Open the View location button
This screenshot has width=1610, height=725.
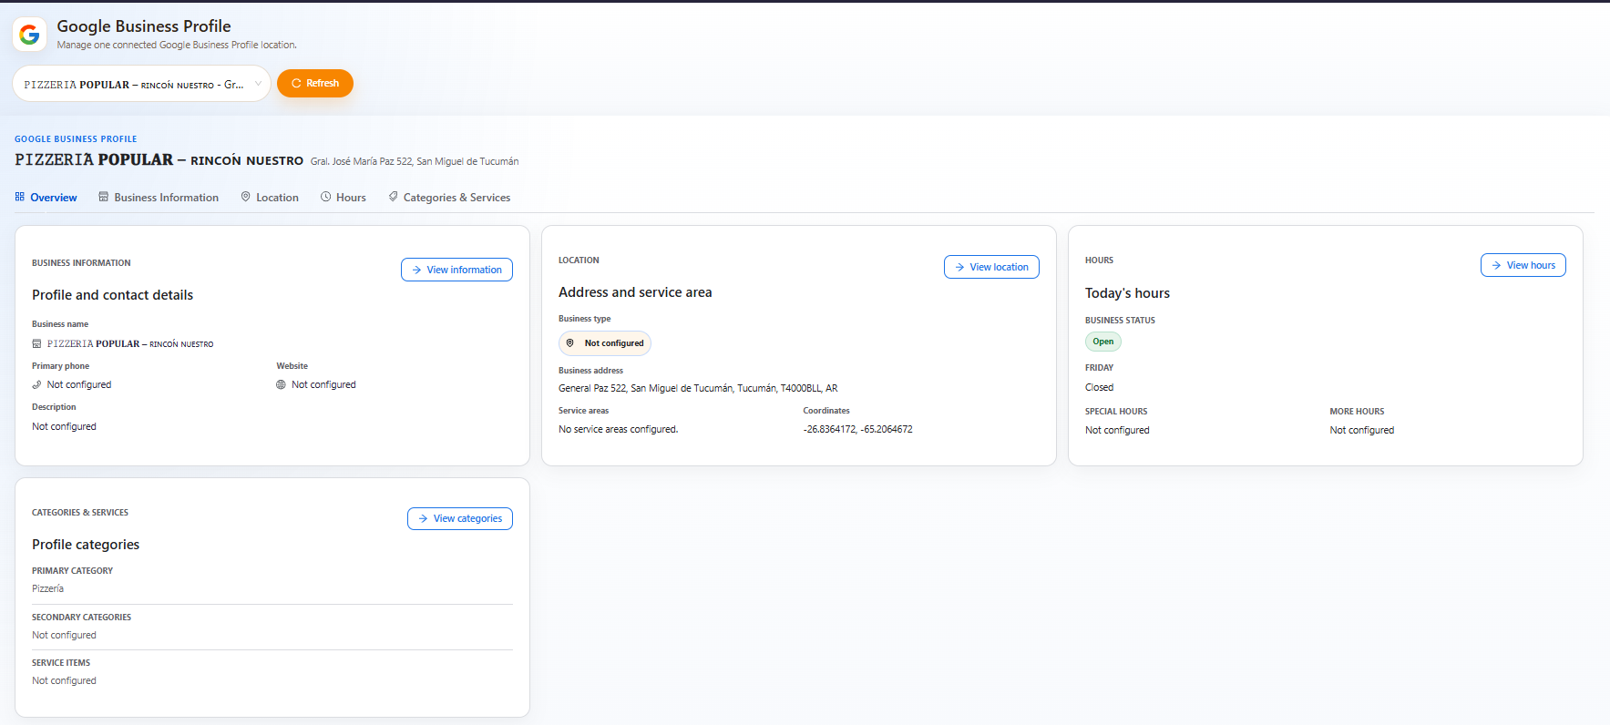(991, 268)
